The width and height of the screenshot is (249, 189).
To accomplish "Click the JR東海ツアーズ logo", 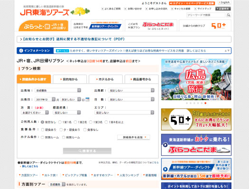I will point(45,12).
